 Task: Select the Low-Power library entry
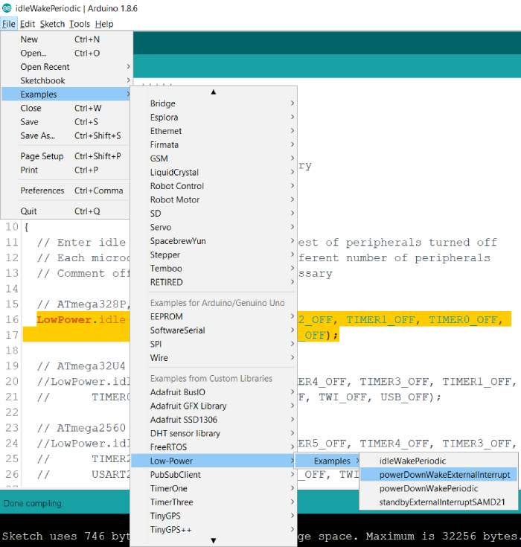[214, 461]
